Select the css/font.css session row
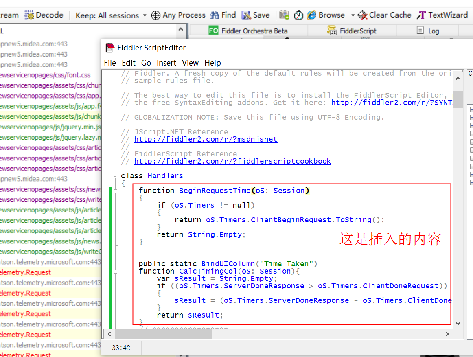 click(x=50, y=75)
